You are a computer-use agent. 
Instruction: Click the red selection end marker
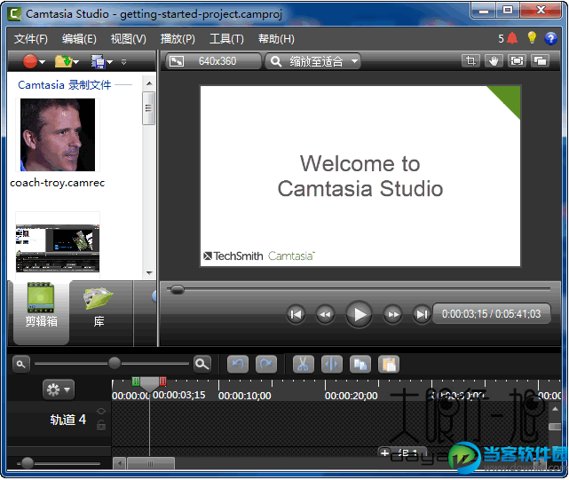tap(163, 382)
